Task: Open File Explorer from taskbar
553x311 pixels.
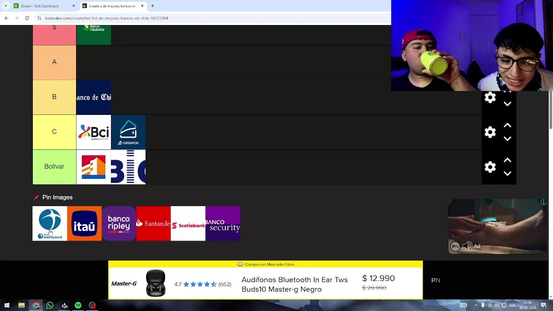Action: coord(21,305)
